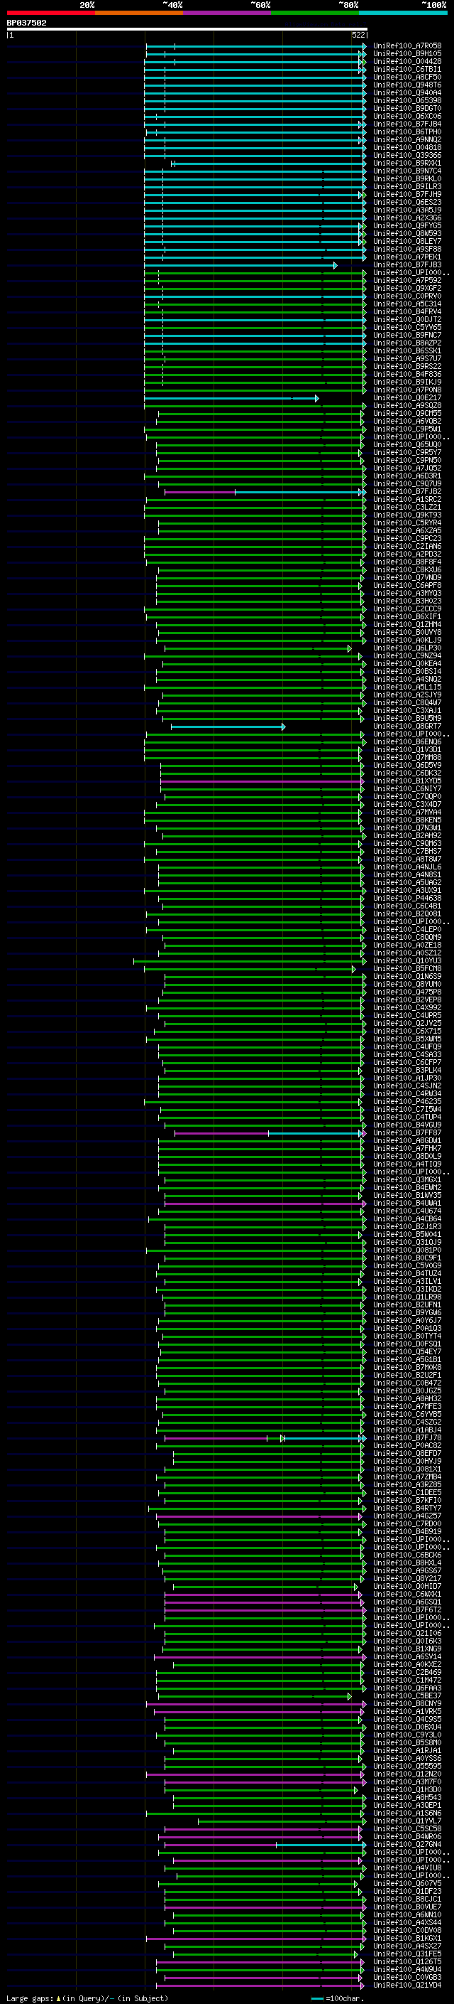This screenshot has height=2004, width=454.
Task: Open the UniRef100_B7FJB4 hit label
Action: pos(407,124)
